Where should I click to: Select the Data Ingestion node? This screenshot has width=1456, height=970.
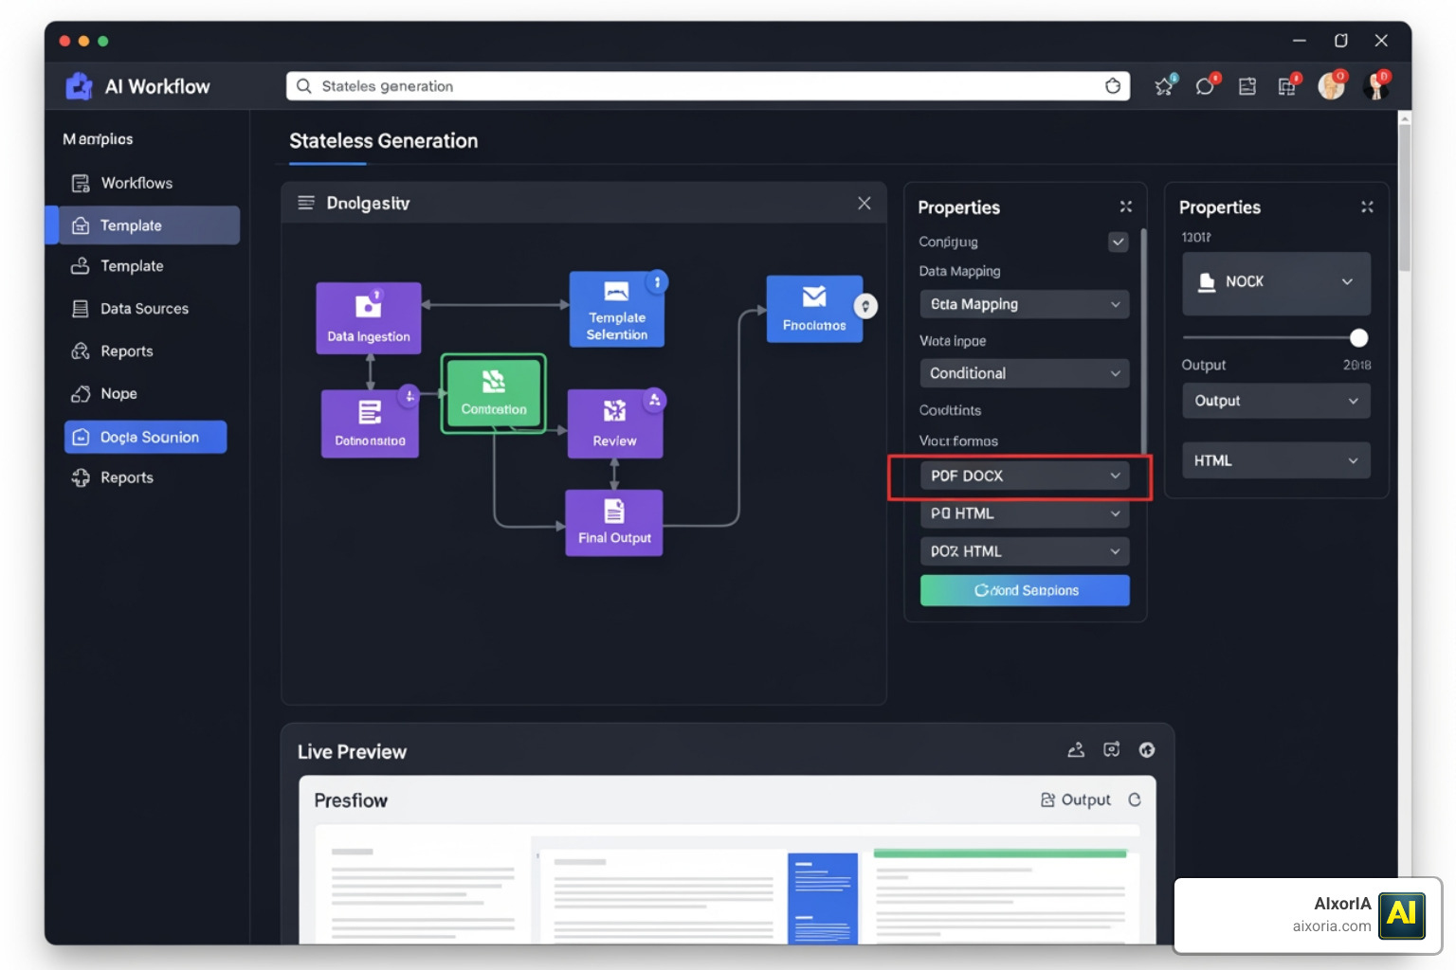click(x=369, y=318)
